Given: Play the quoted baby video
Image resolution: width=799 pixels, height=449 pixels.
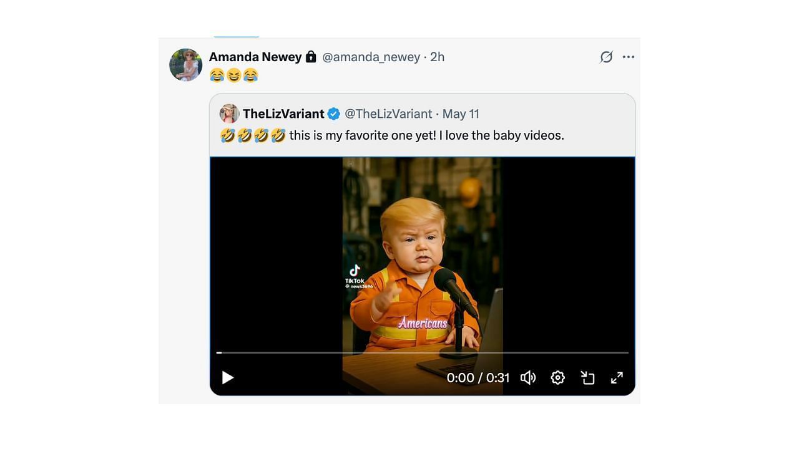Looking at the screenshot, I should coord(228,378).
